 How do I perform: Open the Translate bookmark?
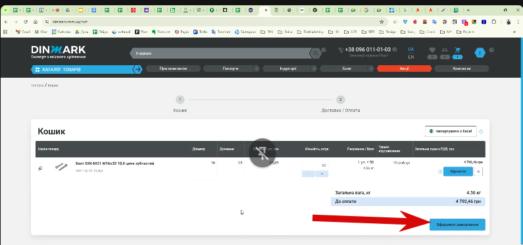[x=221, y=32]
